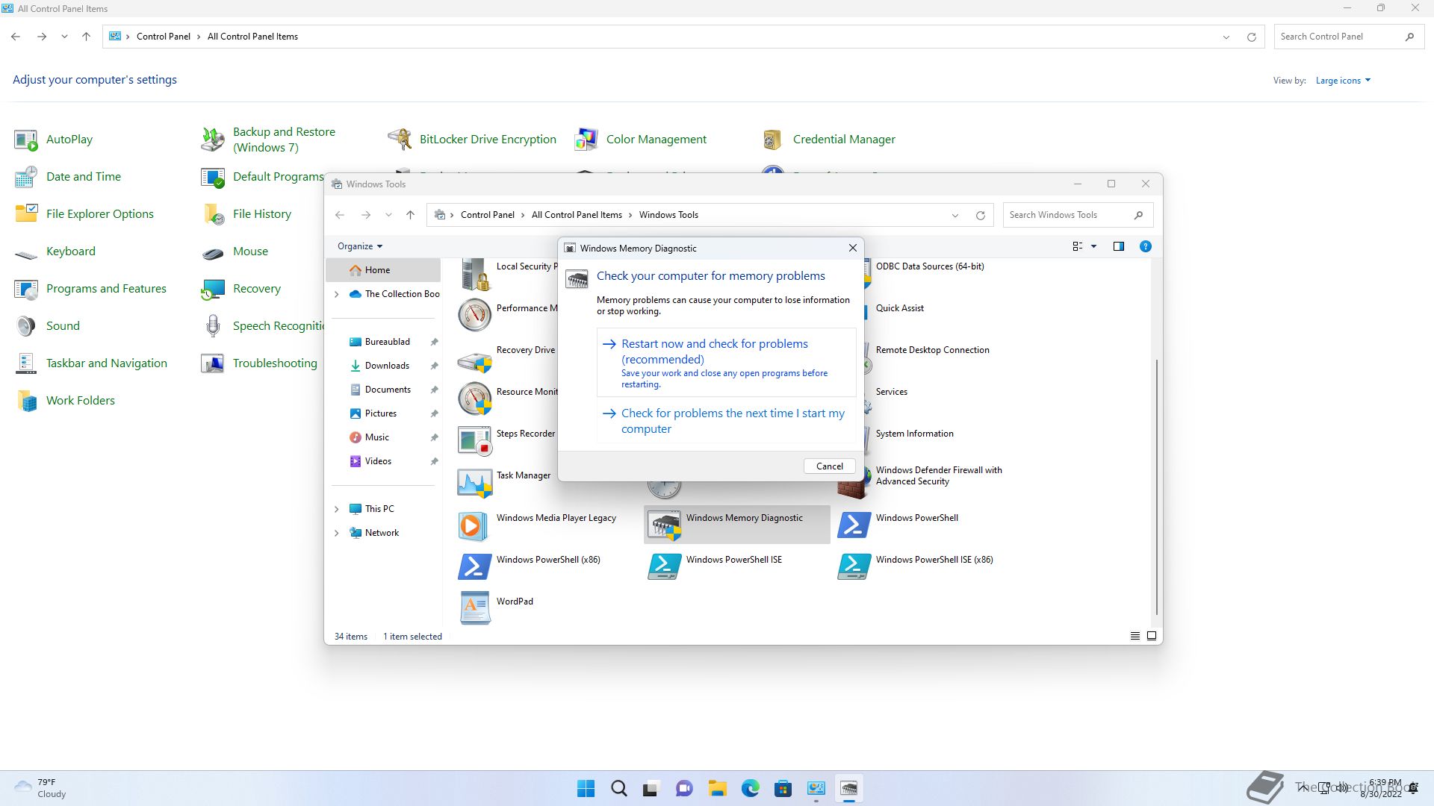Go up one level in Windows Tools
Screen dimensions: 1434x806
tap(410, 215)
